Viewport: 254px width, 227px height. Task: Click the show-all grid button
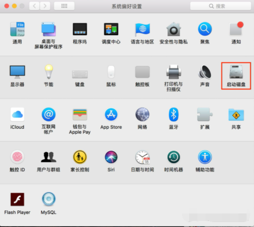[64, 6]
